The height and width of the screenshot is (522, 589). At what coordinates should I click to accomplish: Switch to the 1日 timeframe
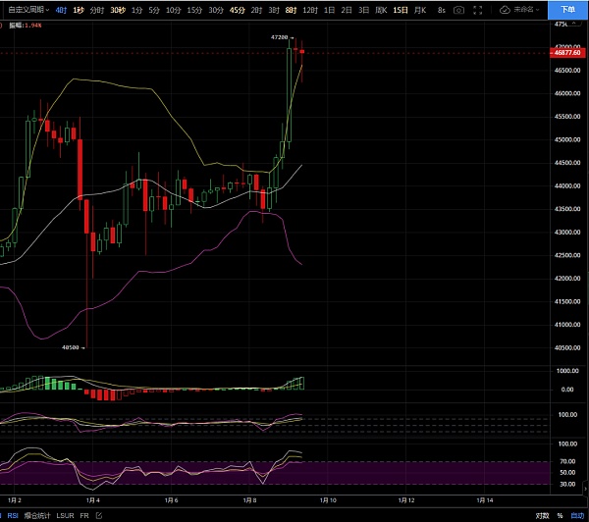329,9
